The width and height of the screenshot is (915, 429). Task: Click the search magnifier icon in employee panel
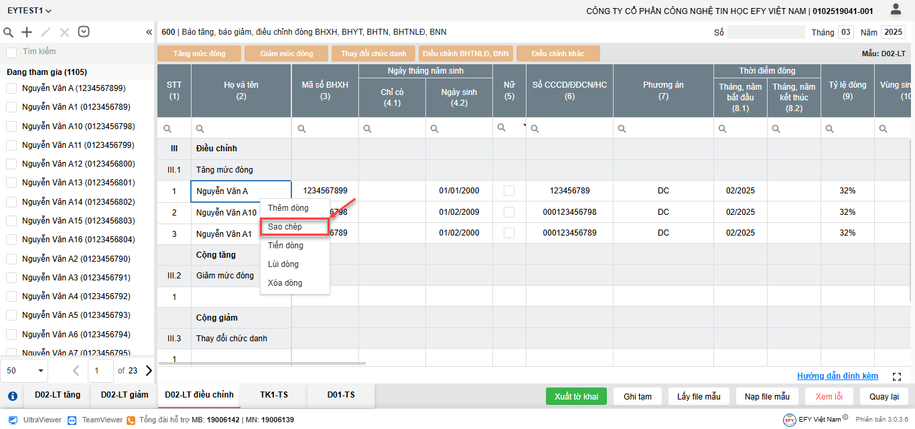click(9, 32)
